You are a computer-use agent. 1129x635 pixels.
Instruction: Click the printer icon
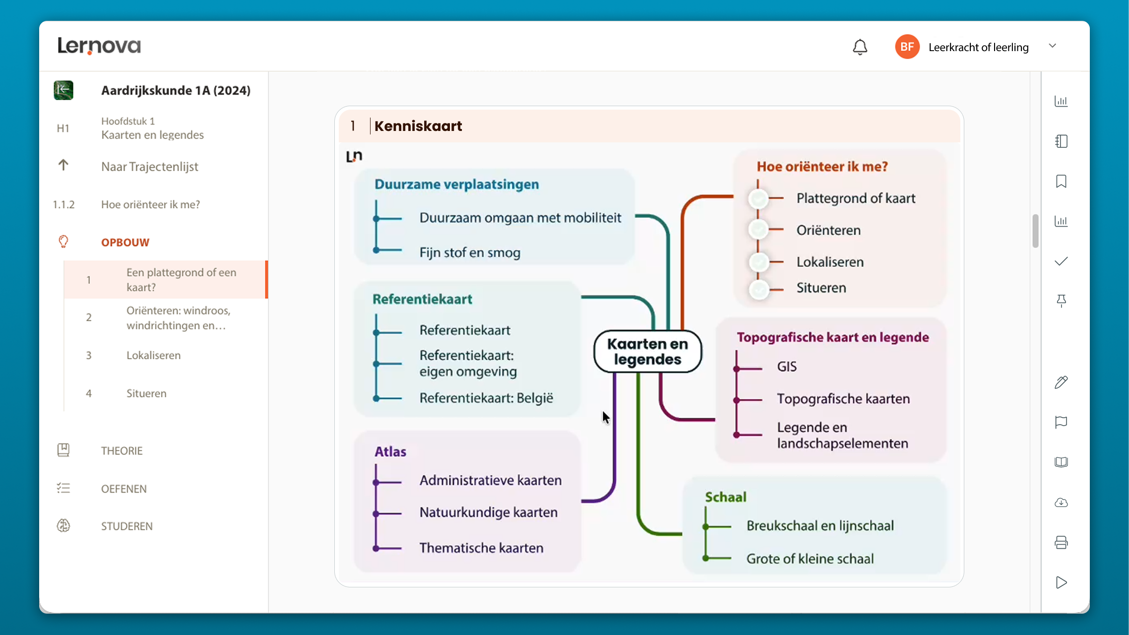[x=1061, y=543]
